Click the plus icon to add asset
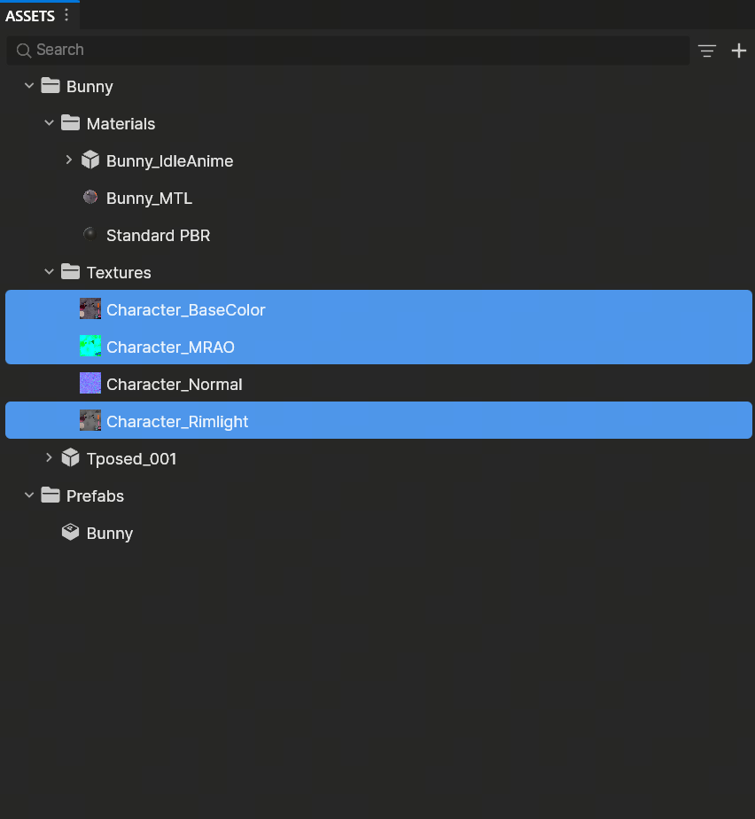Screen dimensions: 755x819 (x=739, y=51)
